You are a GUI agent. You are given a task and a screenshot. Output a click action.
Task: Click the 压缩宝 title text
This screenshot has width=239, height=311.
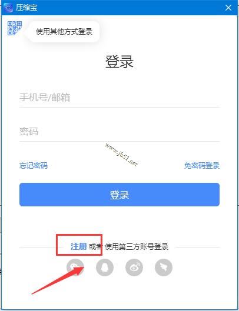coord(26,8)
